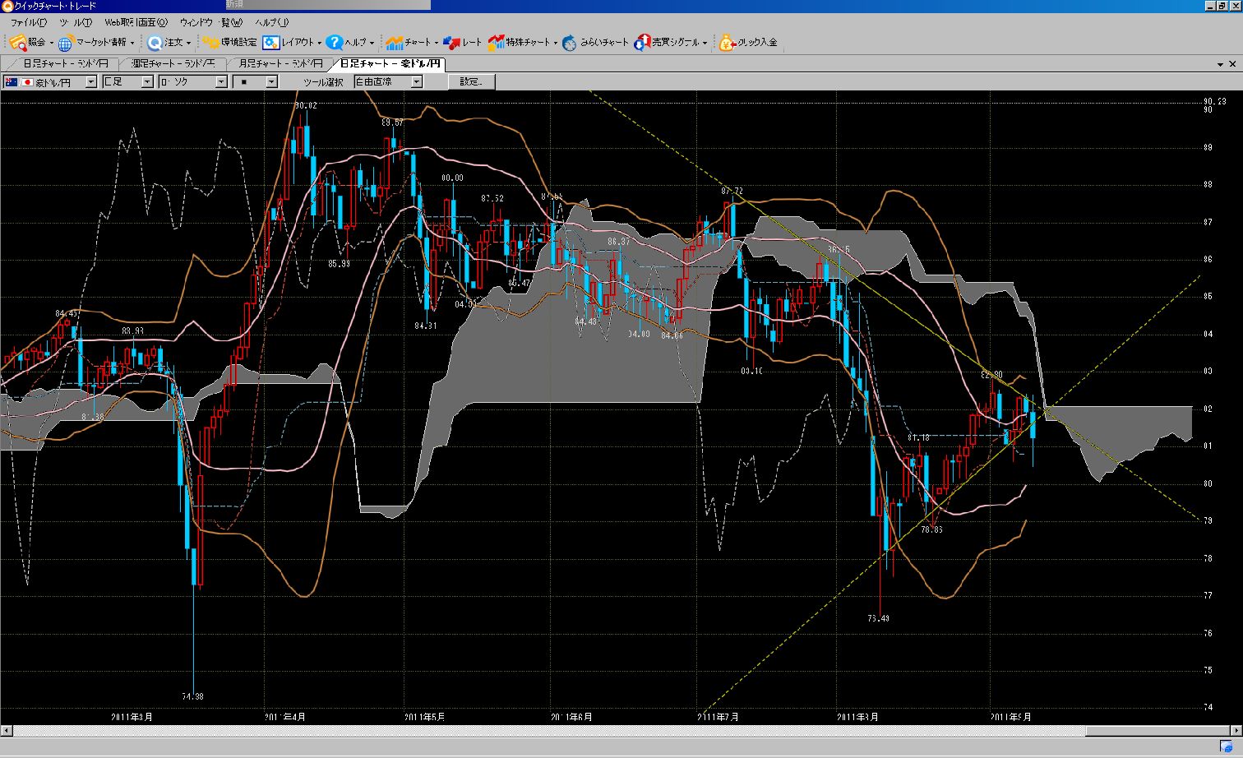The width and height of the screenshot is (1243, 758).
Task: Open the 照会 inquiry toolbar icon
Action: coord(18,42)
